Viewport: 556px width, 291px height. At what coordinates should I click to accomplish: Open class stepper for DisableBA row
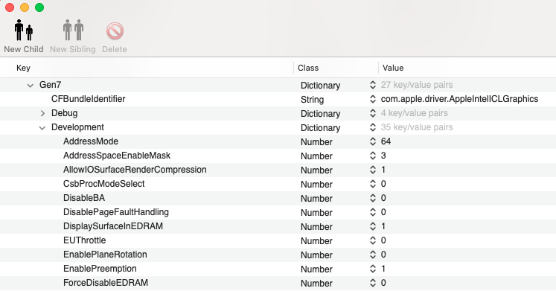(x=373, y=198)
